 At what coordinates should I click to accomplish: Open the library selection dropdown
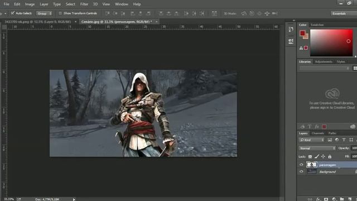click(x=325, y=68)
